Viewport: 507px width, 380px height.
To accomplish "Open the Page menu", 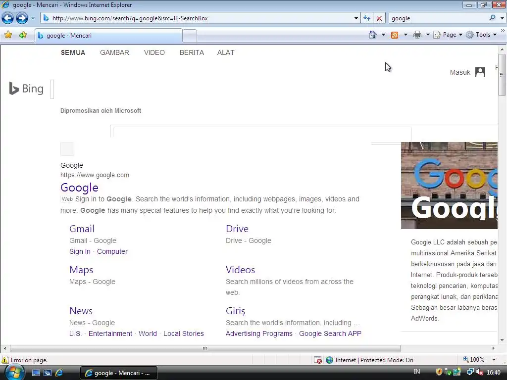I will click(x=448, y=35).
